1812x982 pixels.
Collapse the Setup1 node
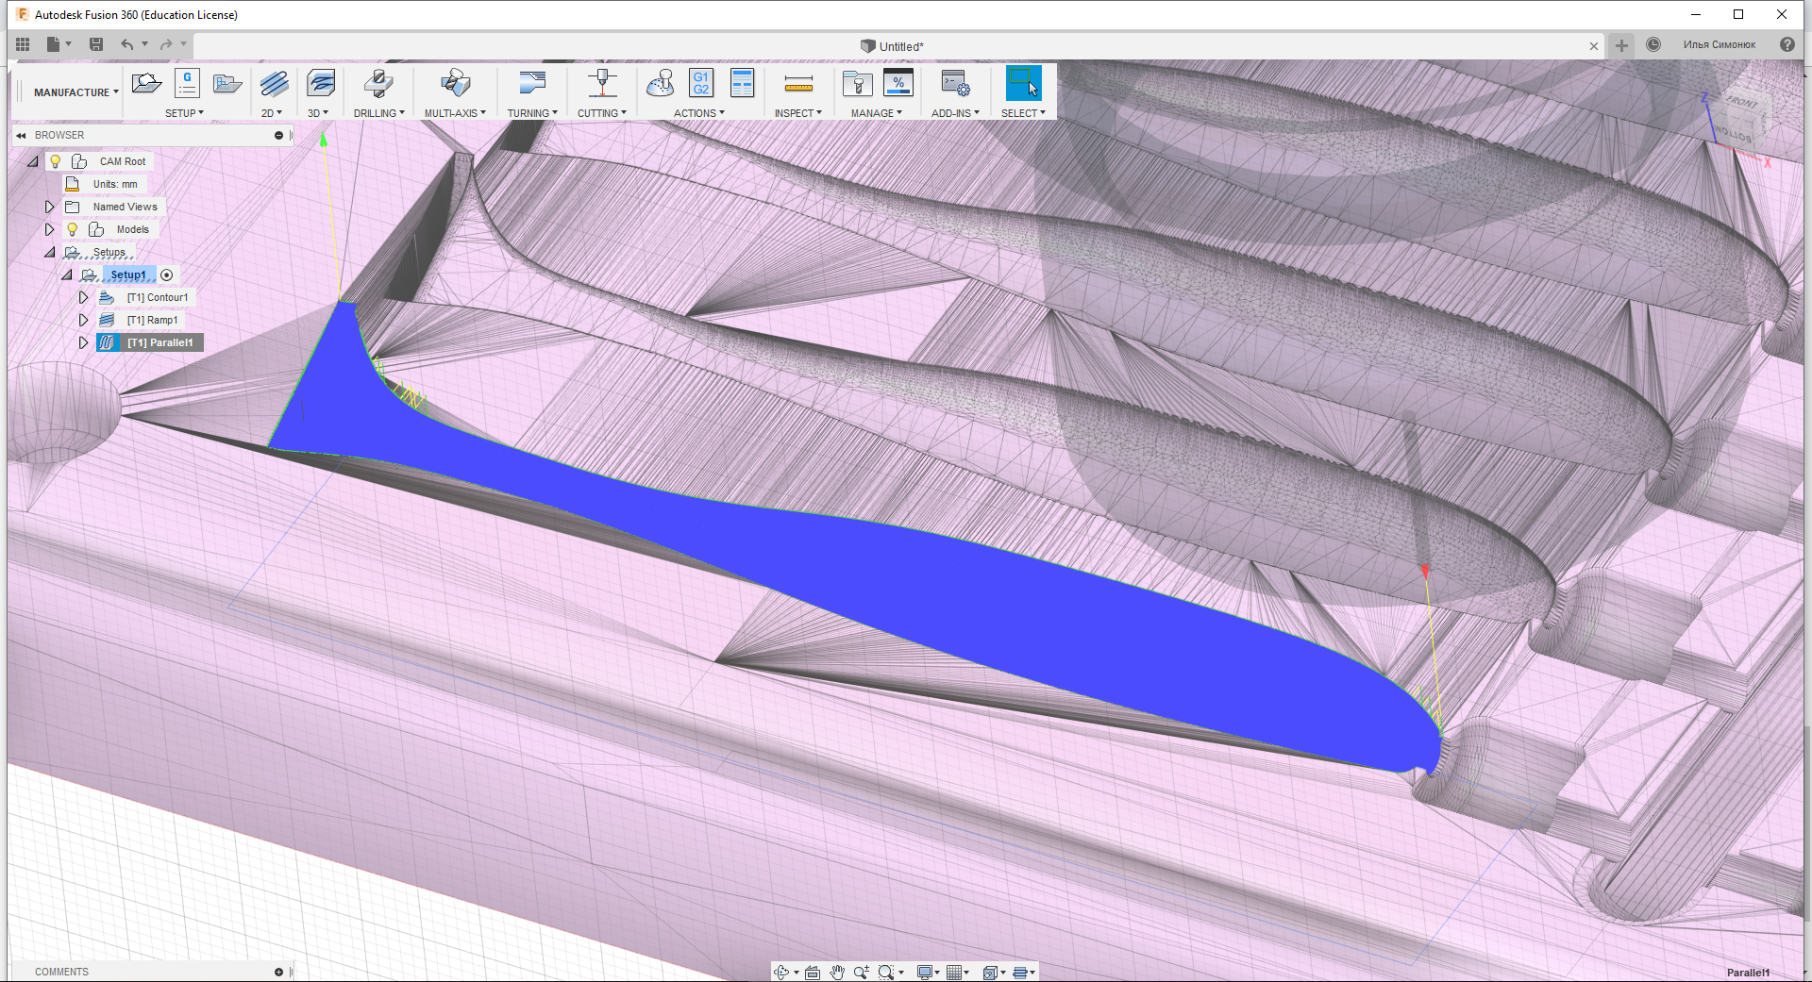67,275
